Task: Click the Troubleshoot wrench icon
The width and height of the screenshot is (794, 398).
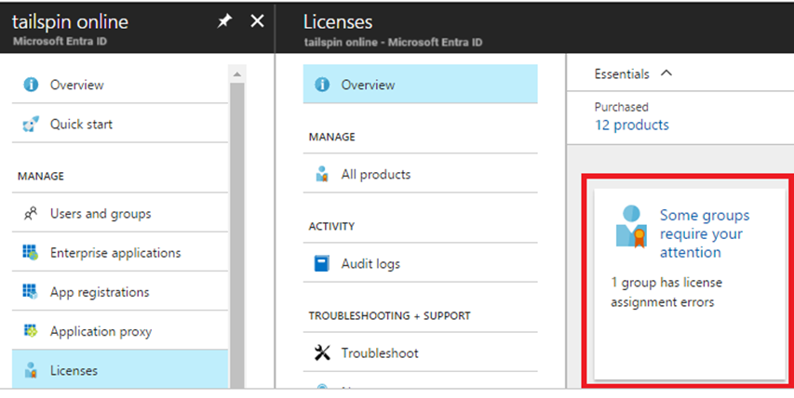Action: pos(322,353)
